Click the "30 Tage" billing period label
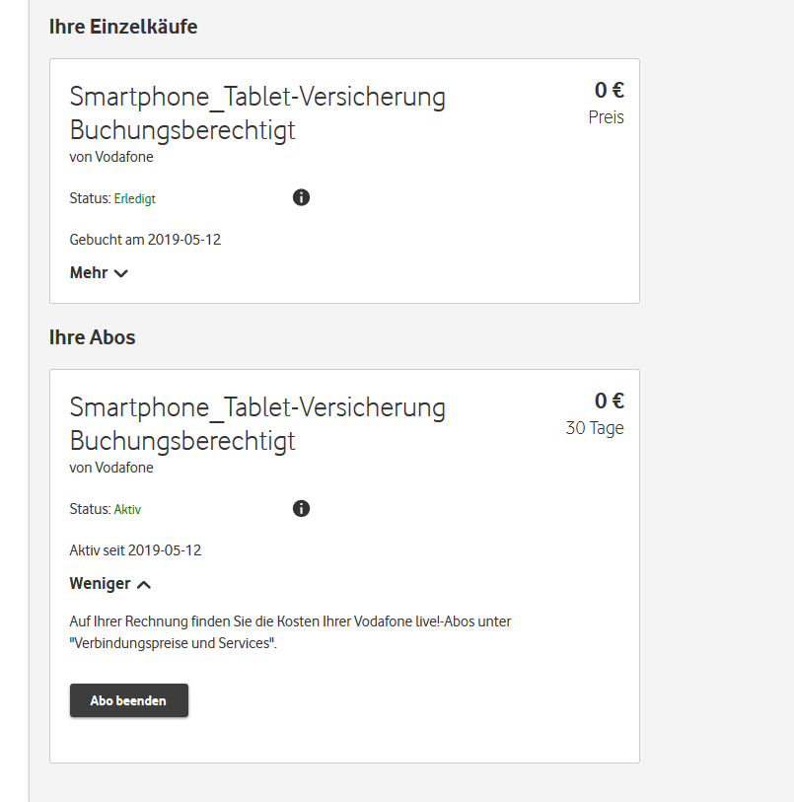This screenshot has height=802, width=794. 595,428
